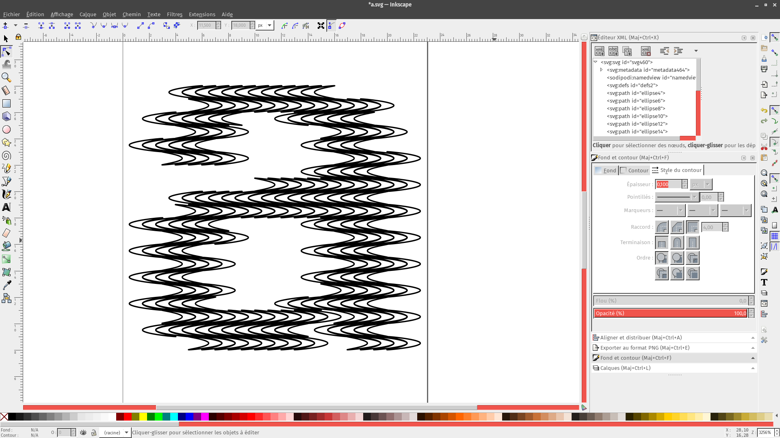Switch to the Contour tab
The height and width of the screenshot is (438, 780).
[x=634, y=170]
